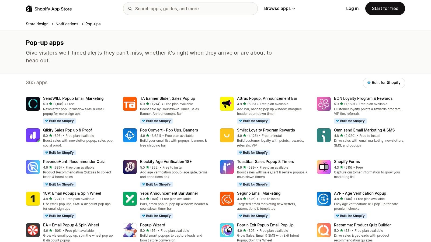The height and width of the screenshot is (242, 431).
Task: Open the Shopify Forms app link
Action: point(347,161)
